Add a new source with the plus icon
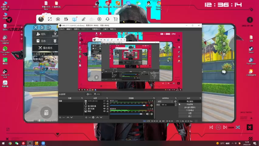259x146 pixels. [x=86, y=117]
